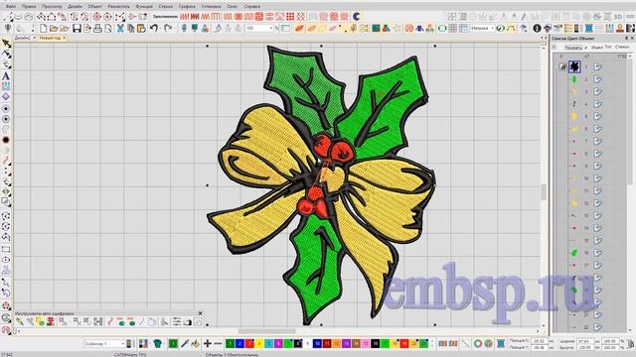This screenshot has width=636, height=357.
Task: Open the Графика menu
Action: [x=187, y=7]
